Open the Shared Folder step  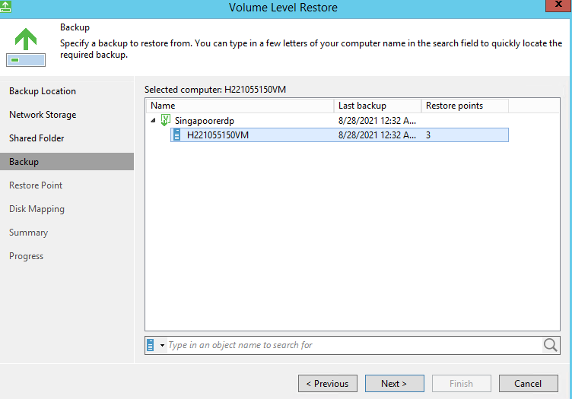(37, 138)
